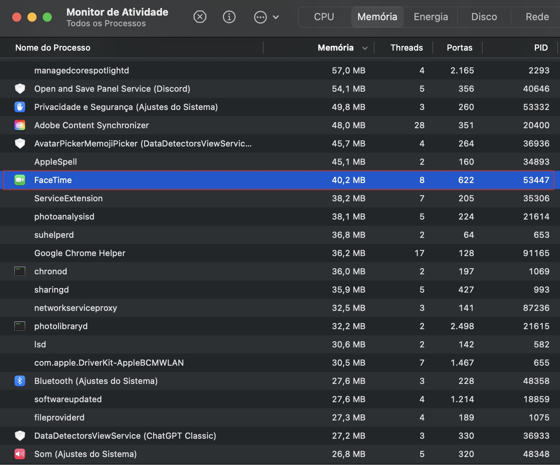Click the 622 ports value for FaceTime
This screenshot has width=560, height=465.
coord(466,180)
